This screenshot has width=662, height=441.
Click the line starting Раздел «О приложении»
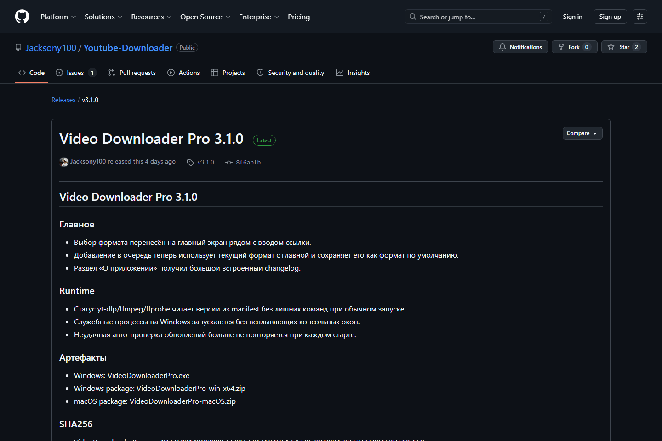point(187,268)
